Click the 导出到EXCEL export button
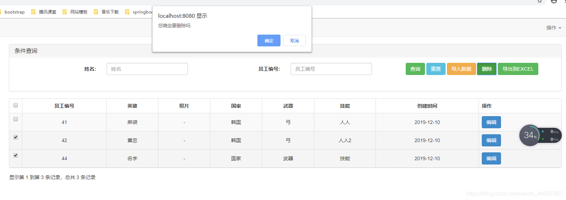566x200 pixels. [518, 69]
